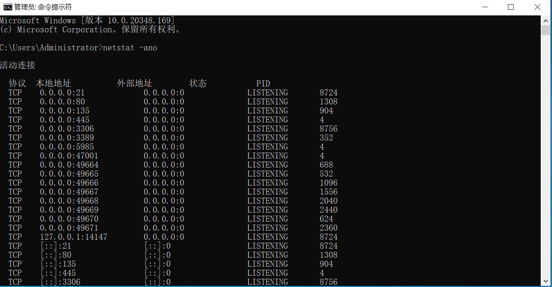Click LISTENING on the 0.0.0.0:21 row

(x=268, y=92)
